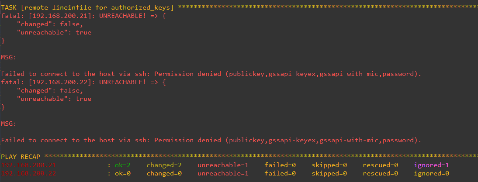Click rescued=0 in the 192.168.200.21 recap row
The height and width of the screenshot is (182, 478).
tap(380, 165)
